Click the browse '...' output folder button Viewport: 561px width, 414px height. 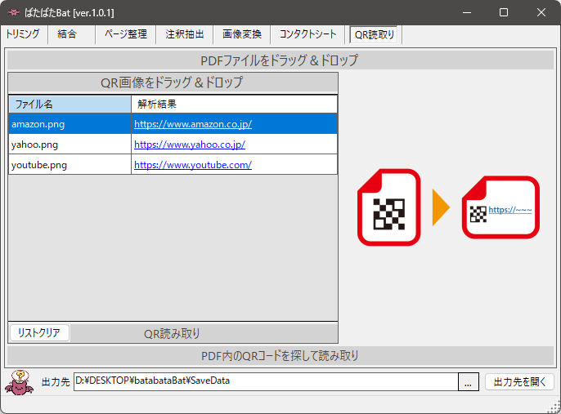468,382
